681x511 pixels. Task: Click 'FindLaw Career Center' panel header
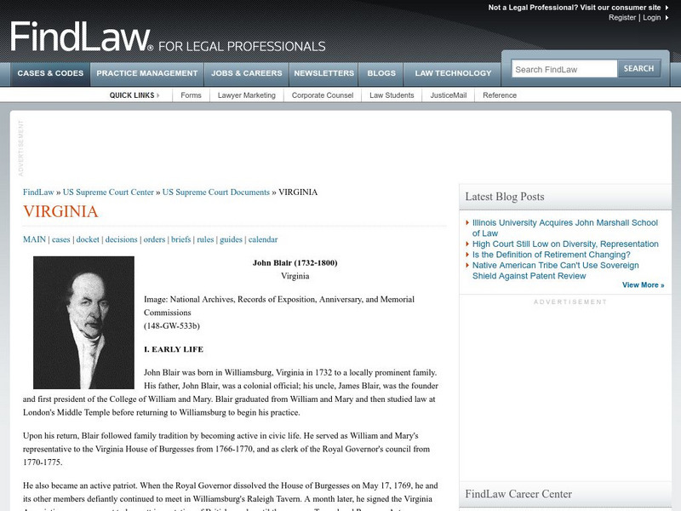tap(518, 494)
